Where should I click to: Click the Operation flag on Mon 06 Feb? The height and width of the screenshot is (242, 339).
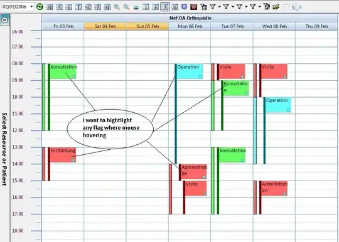190,71
